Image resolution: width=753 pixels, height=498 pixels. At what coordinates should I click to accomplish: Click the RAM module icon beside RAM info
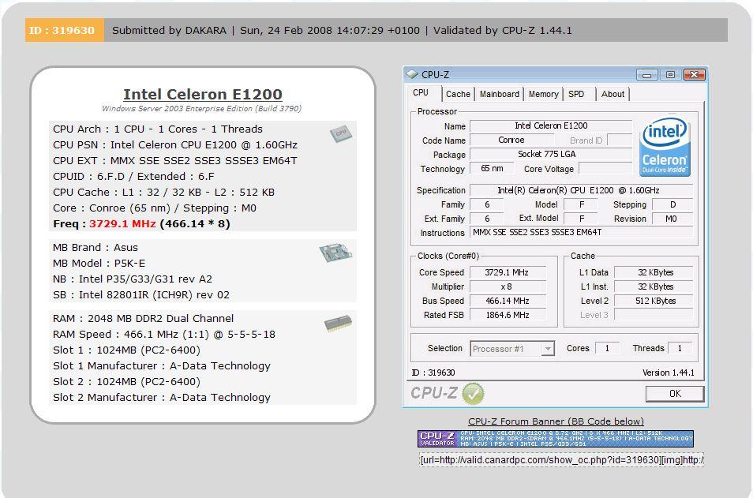tap(338, 323)
